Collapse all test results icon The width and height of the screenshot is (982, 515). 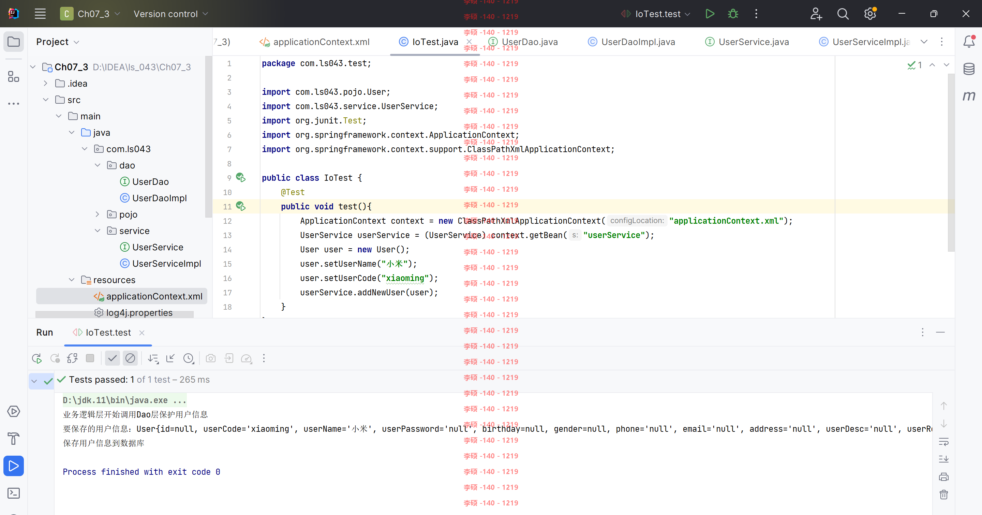pyautogui.click(x=170, y=358)
